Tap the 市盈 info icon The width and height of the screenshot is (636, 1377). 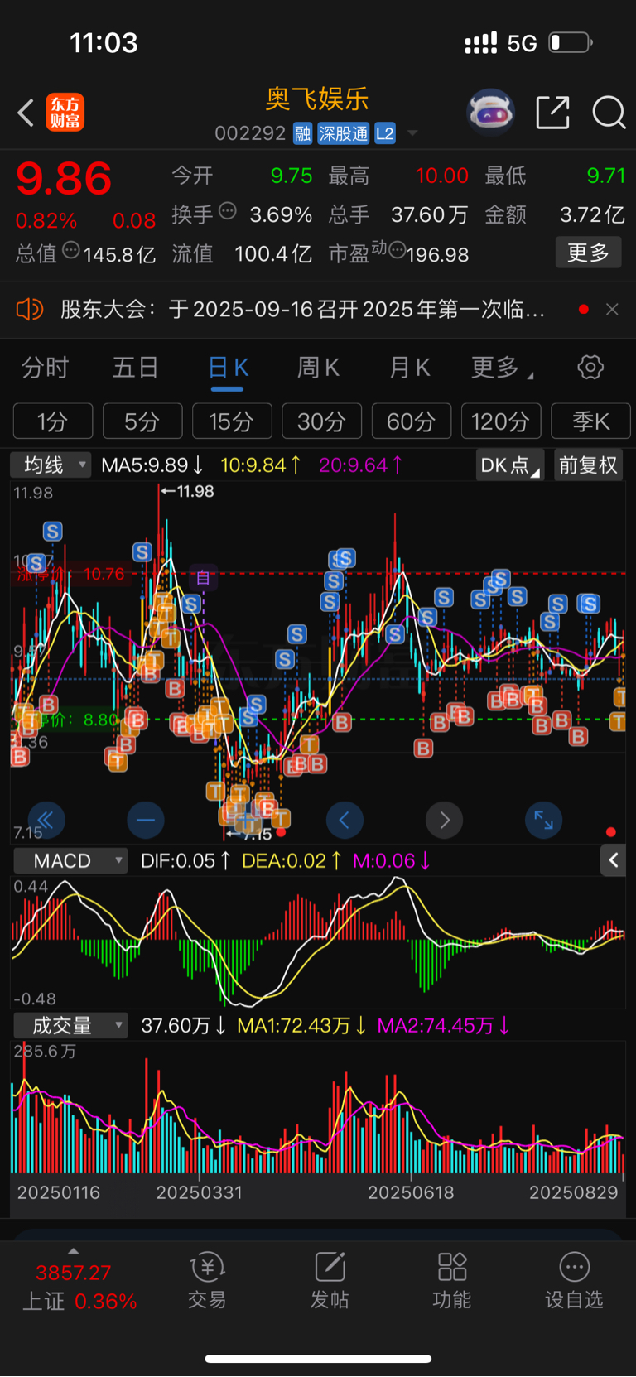[x=397, y=250]
